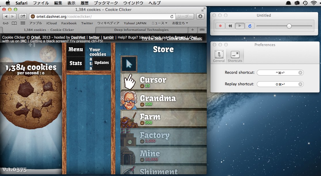Screen dimensions: 321x176
Task: Open the Facebook bookmark
Action: 69,23
